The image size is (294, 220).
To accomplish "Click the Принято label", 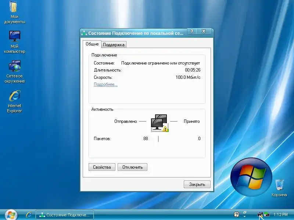I will tap(191, 121).
